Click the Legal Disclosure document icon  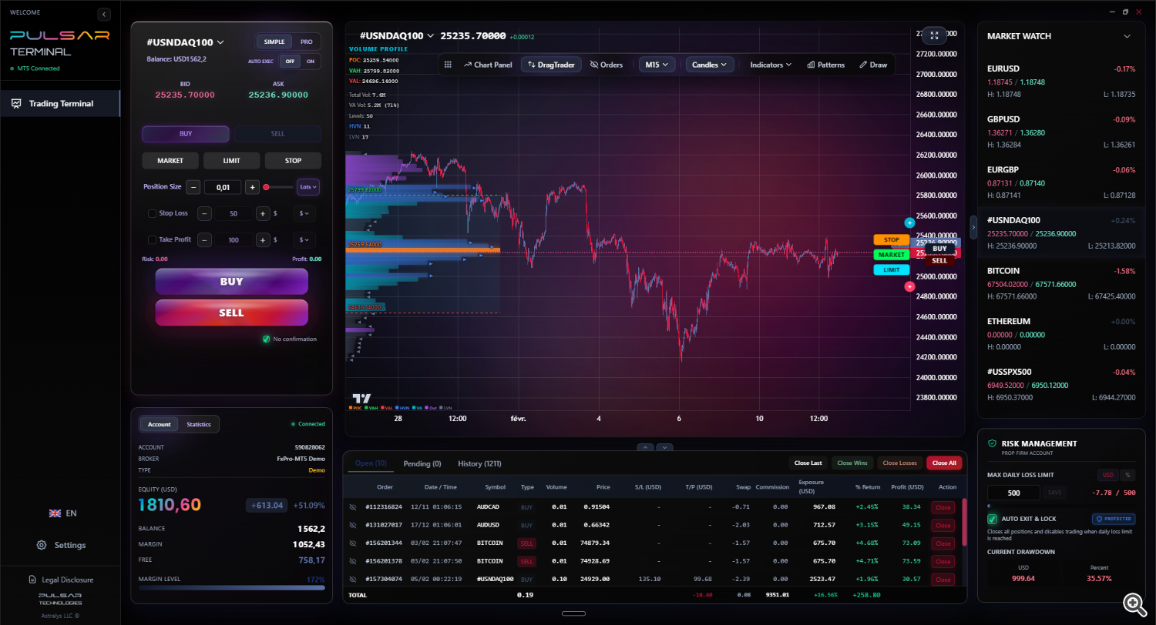32,580
